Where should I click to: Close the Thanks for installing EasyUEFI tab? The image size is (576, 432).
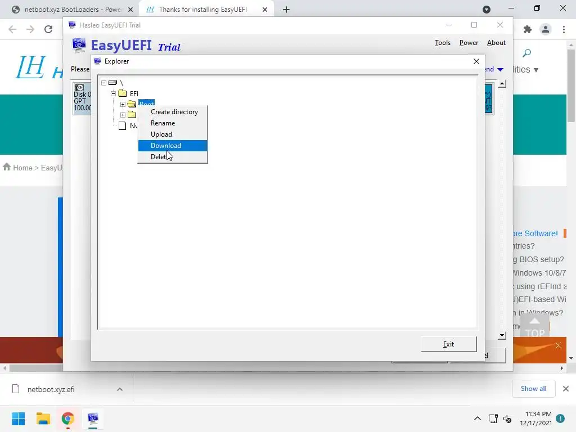pyautogui.click(x=265, y=10)
